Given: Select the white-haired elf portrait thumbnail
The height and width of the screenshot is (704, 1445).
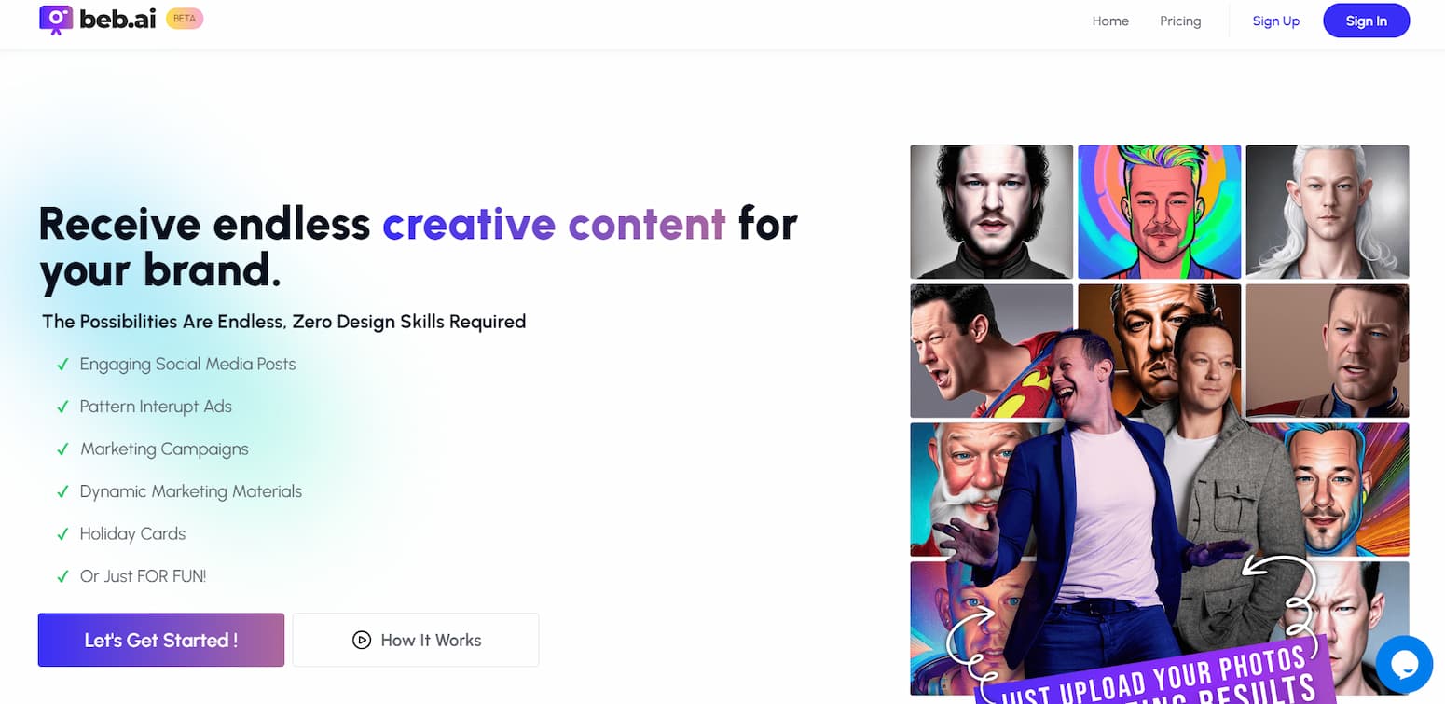Looking at the screenshot, I should (x=1328, y=212).
